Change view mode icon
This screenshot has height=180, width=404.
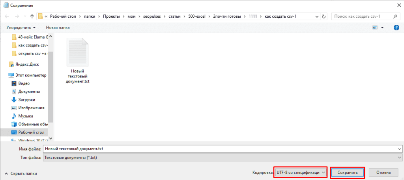pyautogui.click(x=375, y=28)
